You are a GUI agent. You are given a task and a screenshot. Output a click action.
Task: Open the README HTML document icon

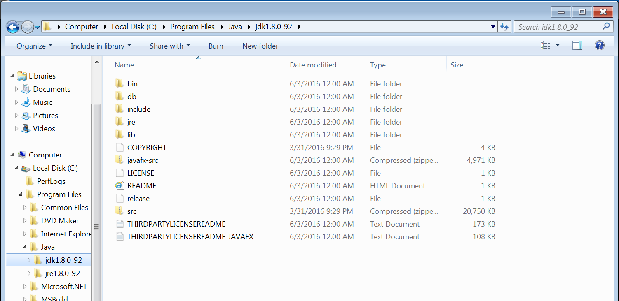click(x=120, y=186)
